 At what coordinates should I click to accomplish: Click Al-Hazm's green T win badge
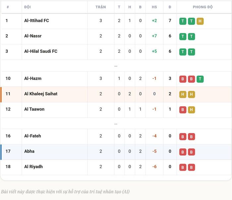pyautogui.click(x=200, y=79)
